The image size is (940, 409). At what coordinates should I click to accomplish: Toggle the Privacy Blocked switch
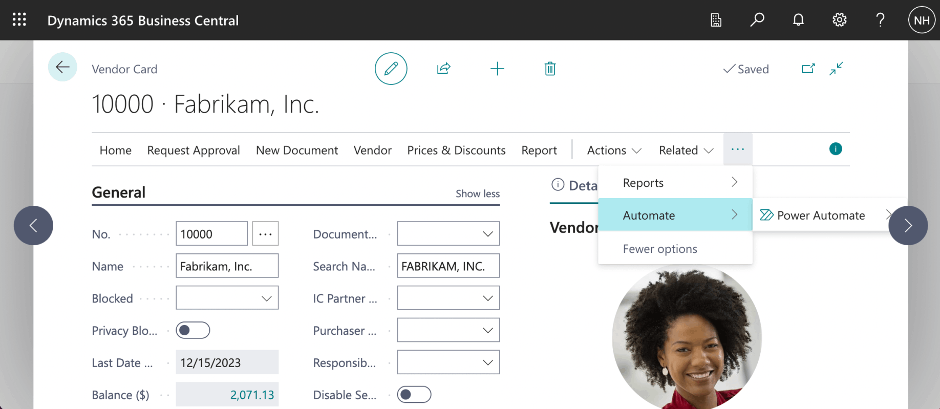coord(193,330)
